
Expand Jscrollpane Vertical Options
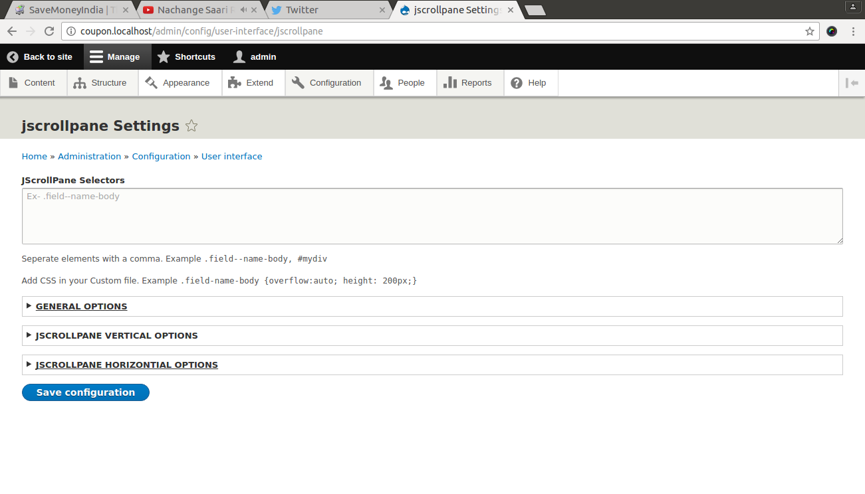click(116, 335)
